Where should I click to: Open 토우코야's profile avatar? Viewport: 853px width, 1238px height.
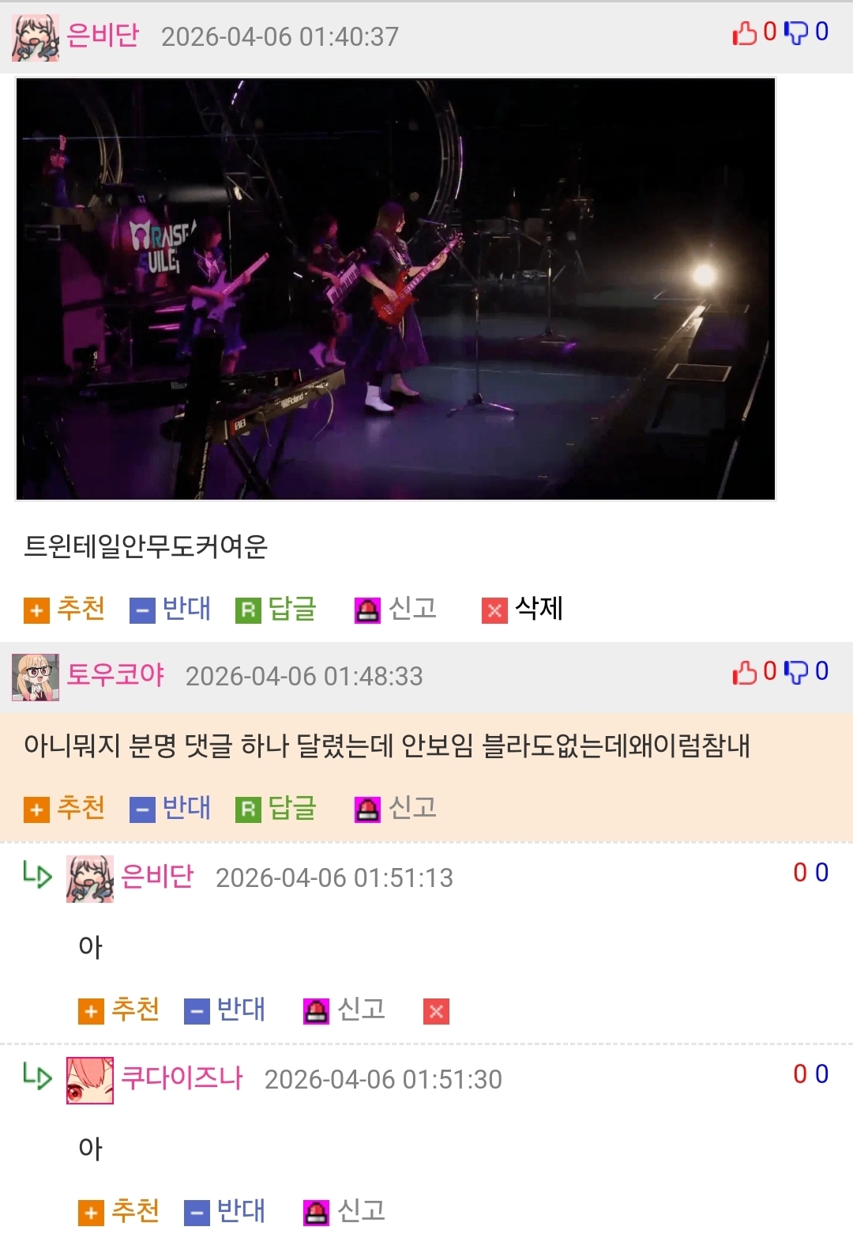(x=36, y=677)
